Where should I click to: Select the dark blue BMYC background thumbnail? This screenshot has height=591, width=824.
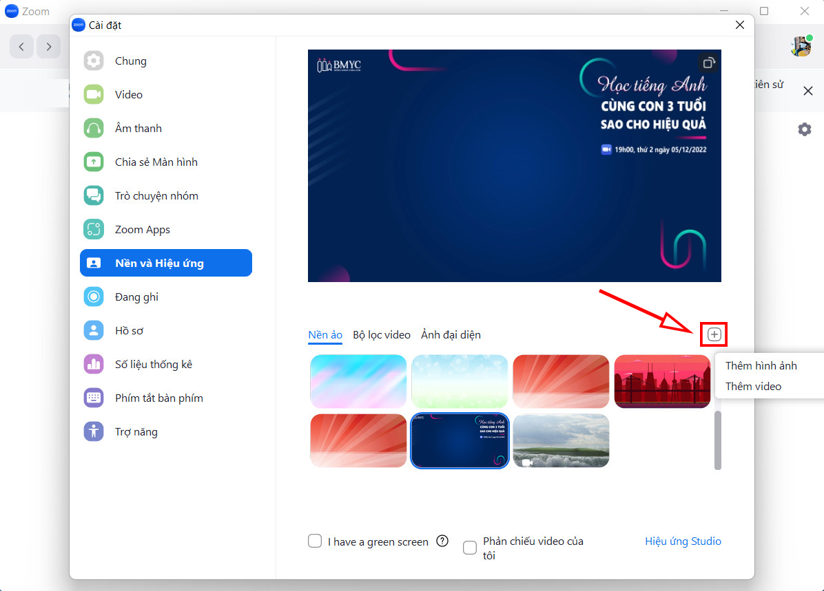[460, 440]
